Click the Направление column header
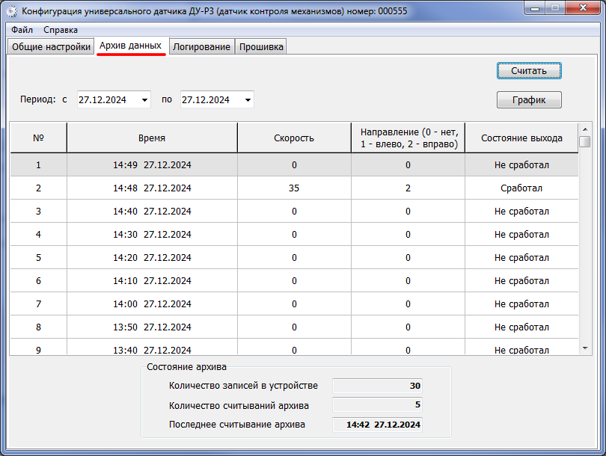 (x=408, y=138)
